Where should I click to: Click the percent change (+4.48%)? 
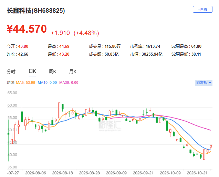pos(86,33)
